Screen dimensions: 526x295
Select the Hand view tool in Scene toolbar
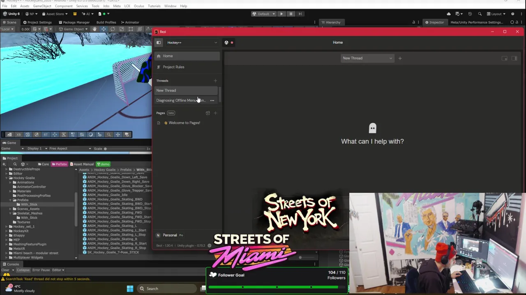click(95, 29)
